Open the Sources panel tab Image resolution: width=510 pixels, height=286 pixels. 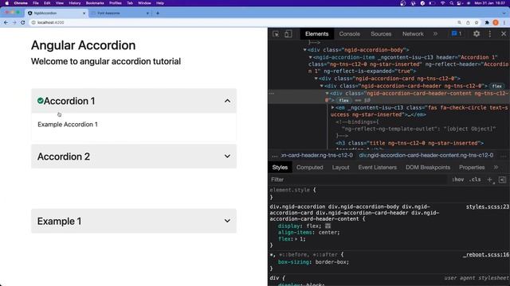[381, 33]
